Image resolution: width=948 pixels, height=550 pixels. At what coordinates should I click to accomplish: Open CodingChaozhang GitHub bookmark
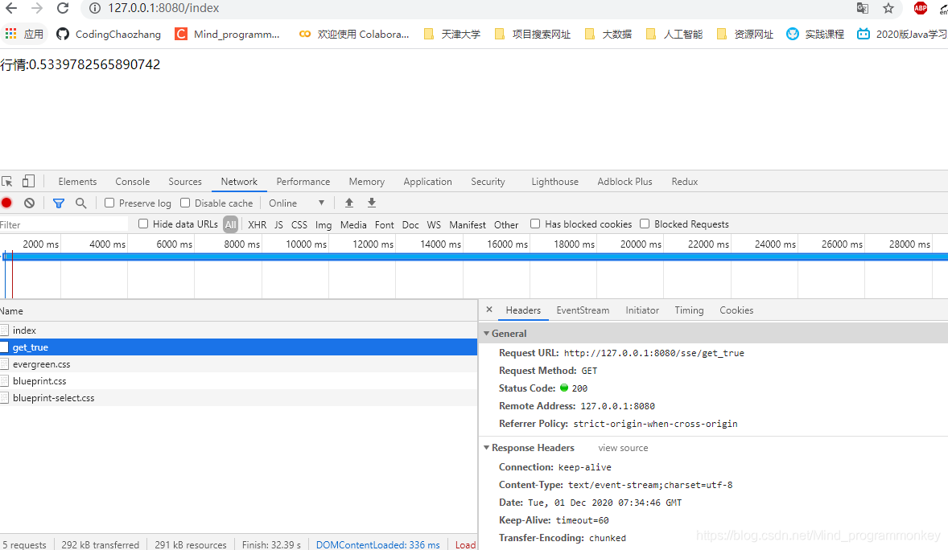[x=109, y=34]
